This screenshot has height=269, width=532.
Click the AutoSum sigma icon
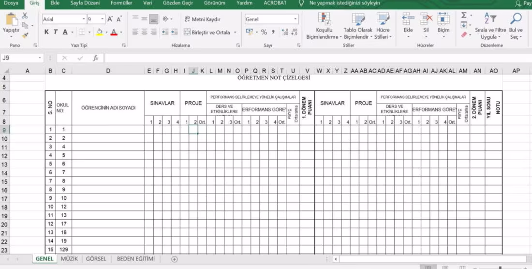click(x=464, y=15)
